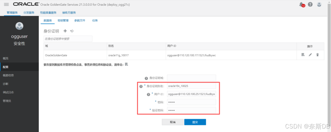Open 管理员 in the sidebar
Image resolution: width=331 pixels, height=132 pixels.
click(x=19, y=101)
